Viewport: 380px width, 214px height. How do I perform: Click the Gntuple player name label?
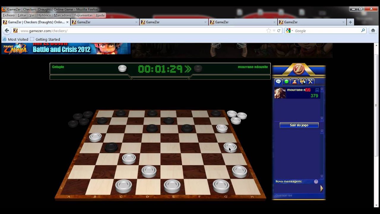(x=58, y=67)
